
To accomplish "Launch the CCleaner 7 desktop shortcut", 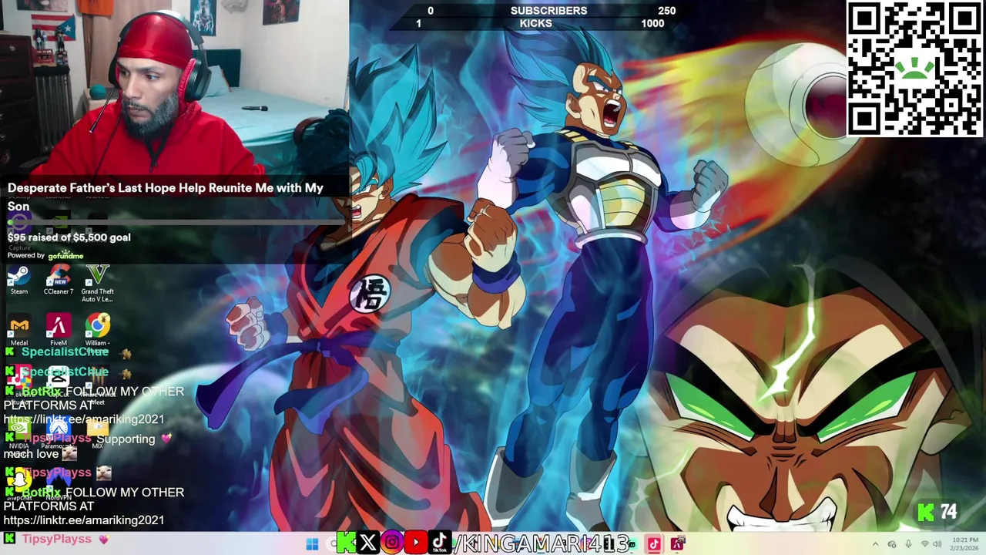I will click(x=59, y=281).
